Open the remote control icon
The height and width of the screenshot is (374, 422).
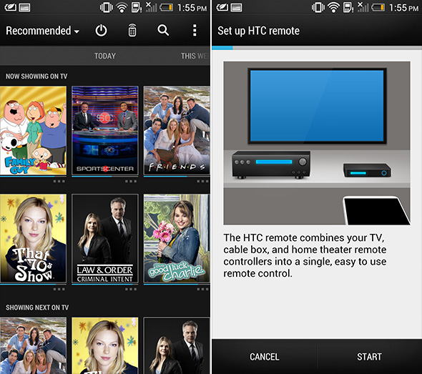pos(132,31)
